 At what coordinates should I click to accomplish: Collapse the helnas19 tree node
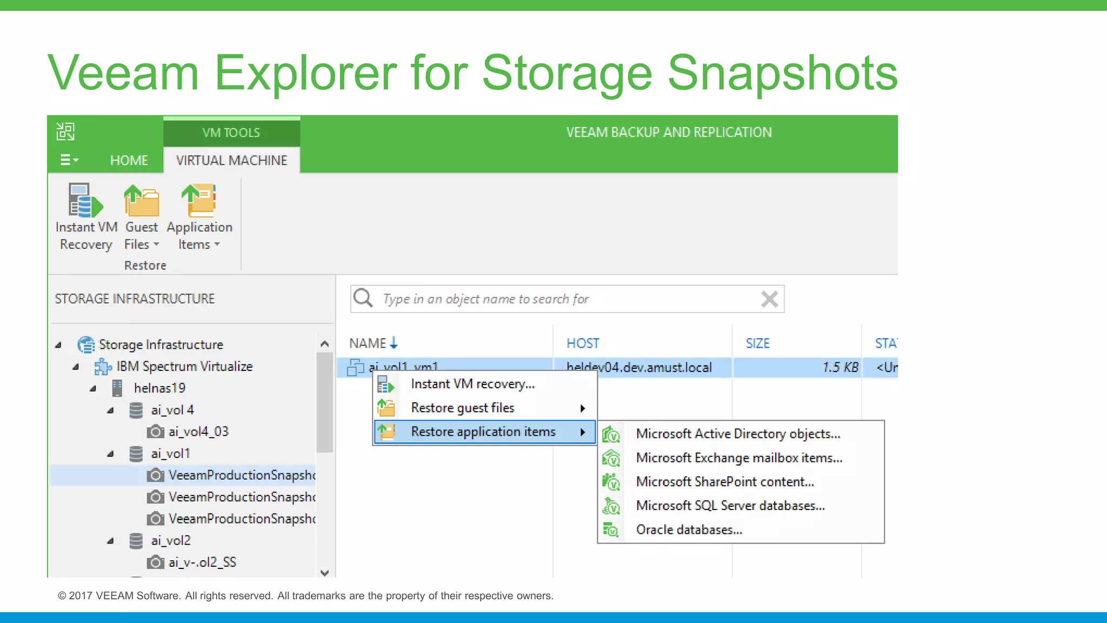pos(93,388)
